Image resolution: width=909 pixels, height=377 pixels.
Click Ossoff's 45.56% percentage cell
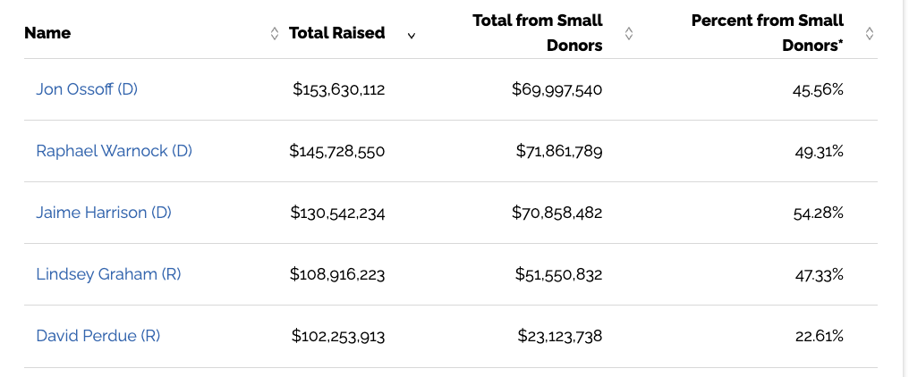click(x=818, y=89)
